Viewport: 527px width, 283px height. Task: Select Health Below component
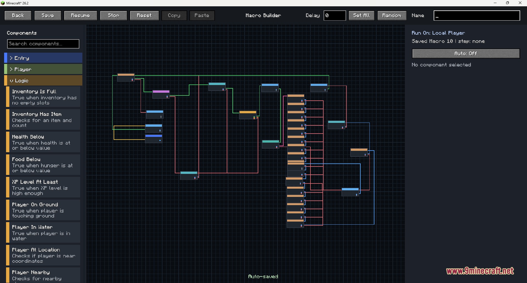point(43,142)
